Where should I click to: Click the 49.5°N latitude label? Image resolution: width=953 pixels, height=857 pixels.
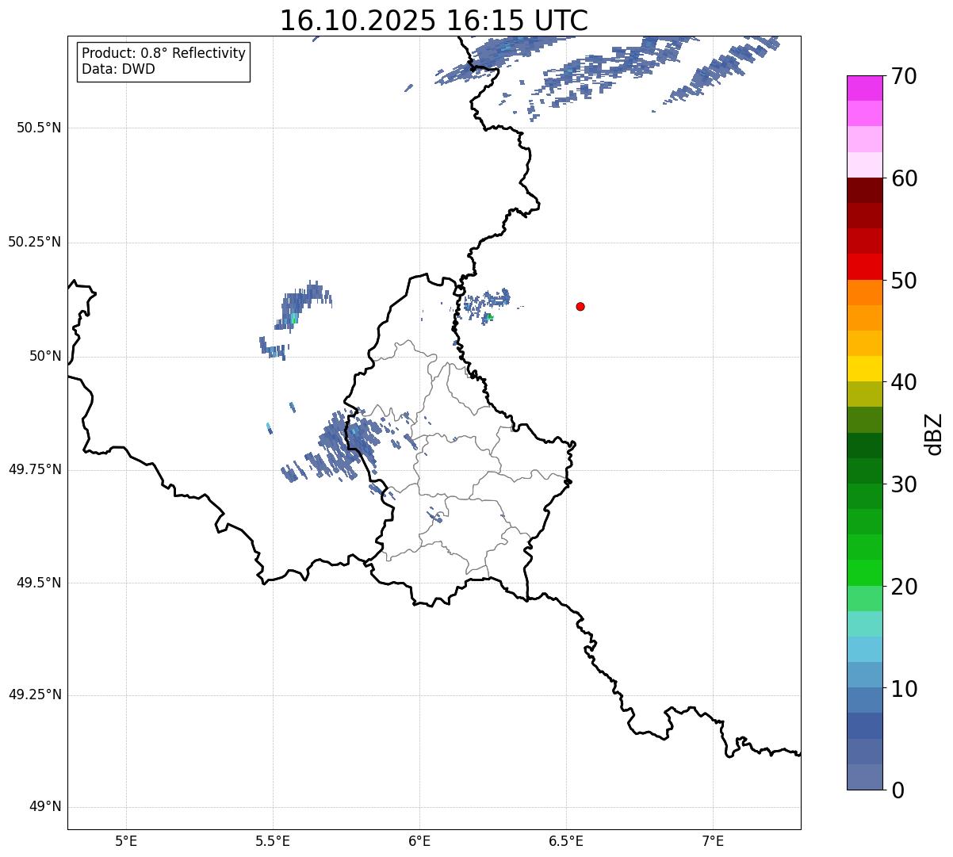click(x=39, y=583)
